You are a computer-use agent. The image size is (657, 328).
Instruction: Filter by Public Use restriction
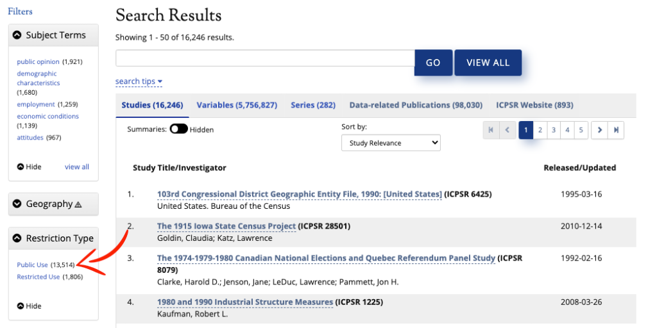32,265
